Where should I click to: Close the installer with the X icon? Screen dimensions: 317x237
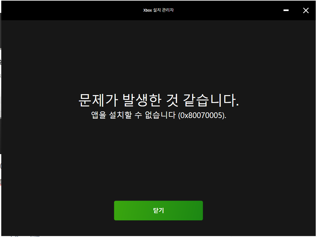306,10
